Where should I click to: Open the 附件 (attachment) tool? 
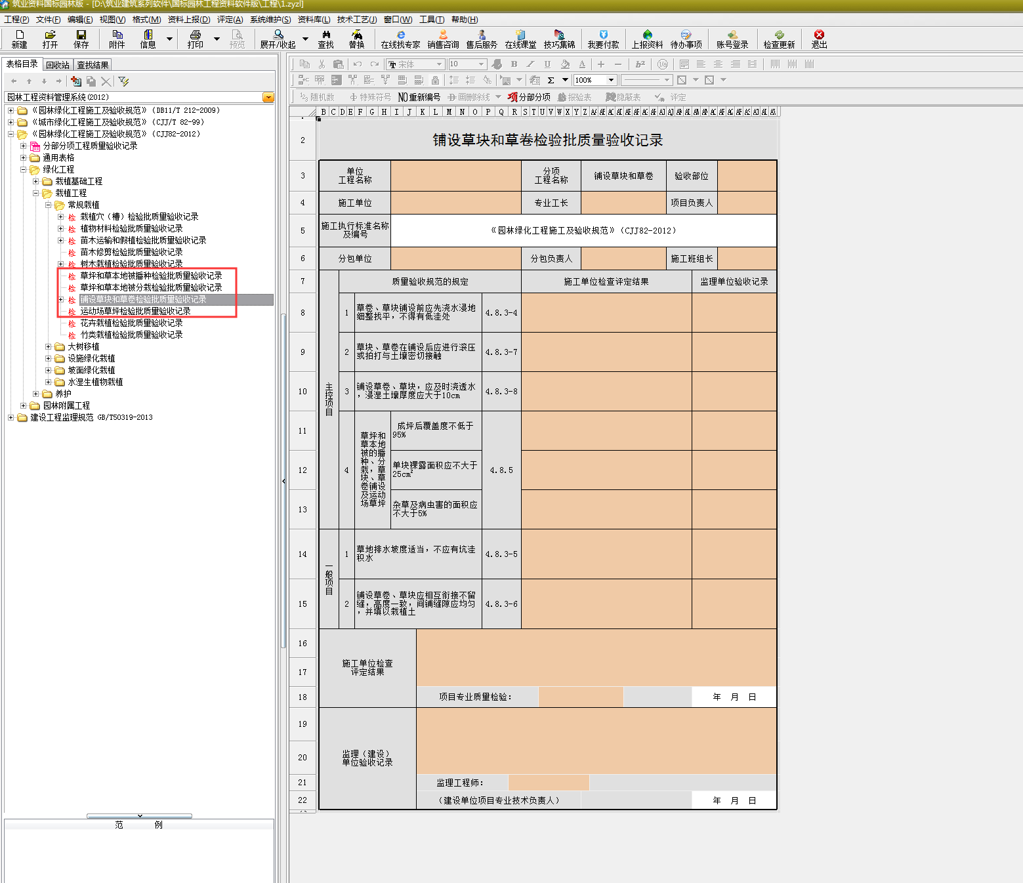click(x=117, y=39)
